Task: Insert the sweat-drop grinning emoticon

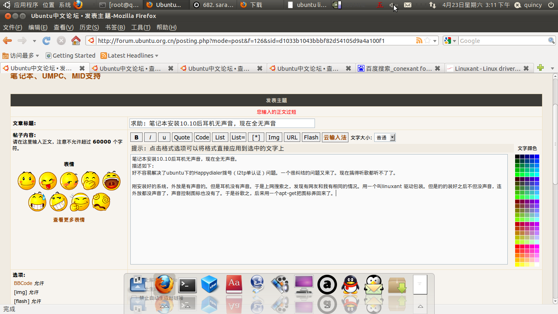Action: coord(37,202)
